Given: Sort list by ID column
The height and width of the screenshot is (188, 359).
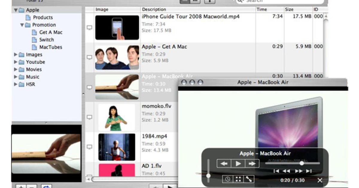Looking at the screenshot, I should (x=318, y=10).
